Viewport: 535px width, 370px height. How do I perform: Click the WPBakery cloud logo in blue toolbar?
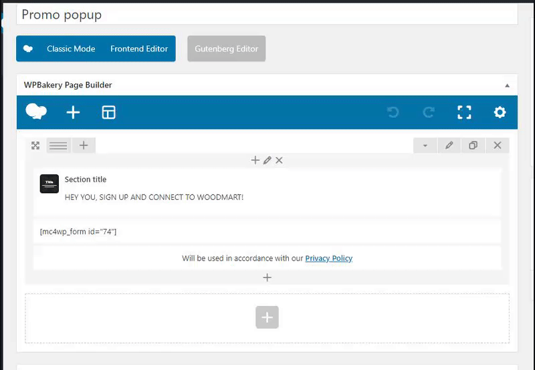tap(36, 112)
